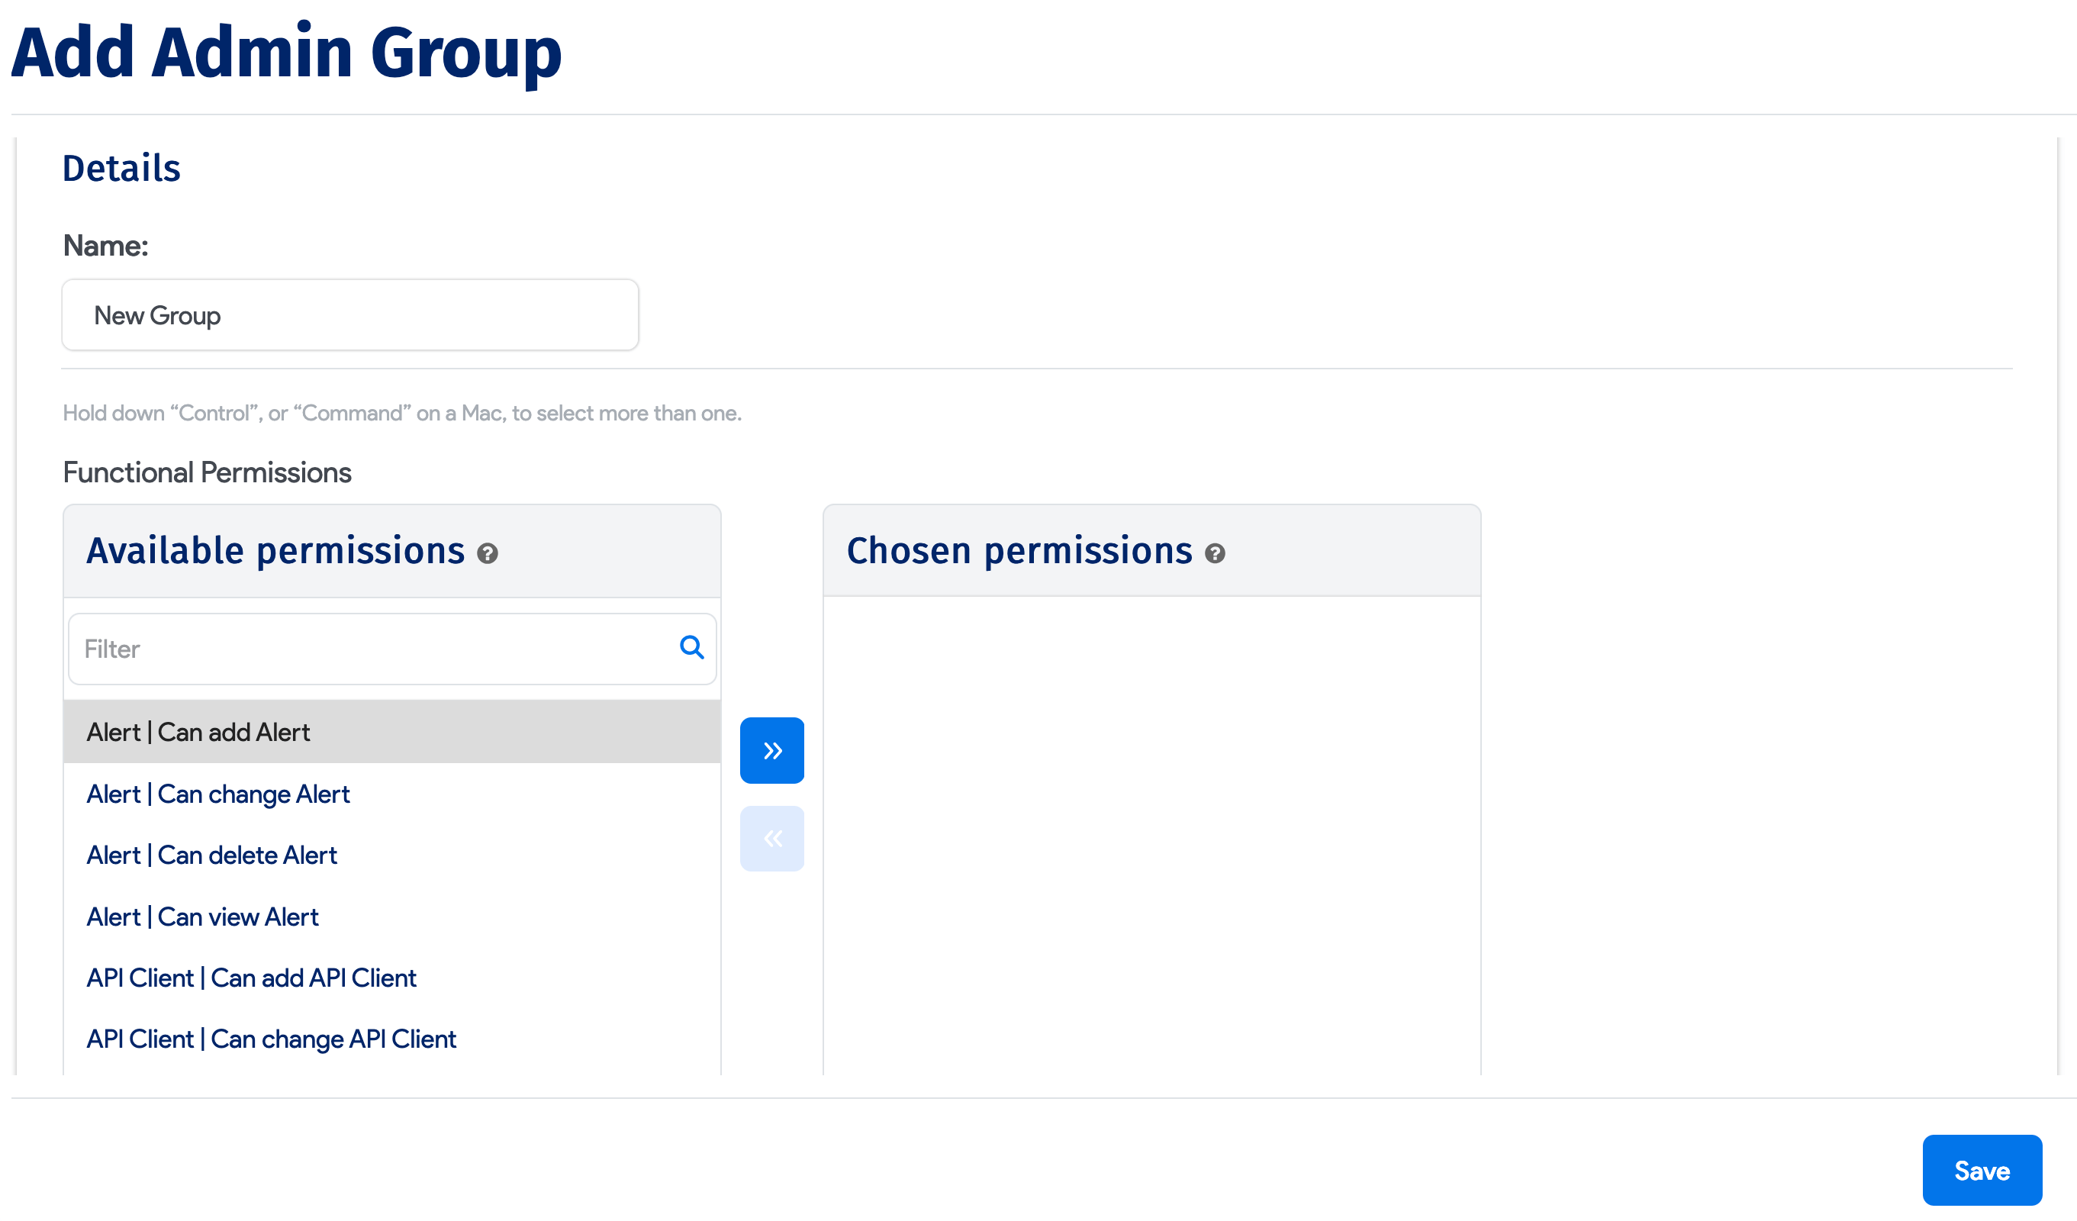Click the magnifier search icon in Filter box
The width and height of the screenshot is (2077, 1221).
[x=691, y=648]
